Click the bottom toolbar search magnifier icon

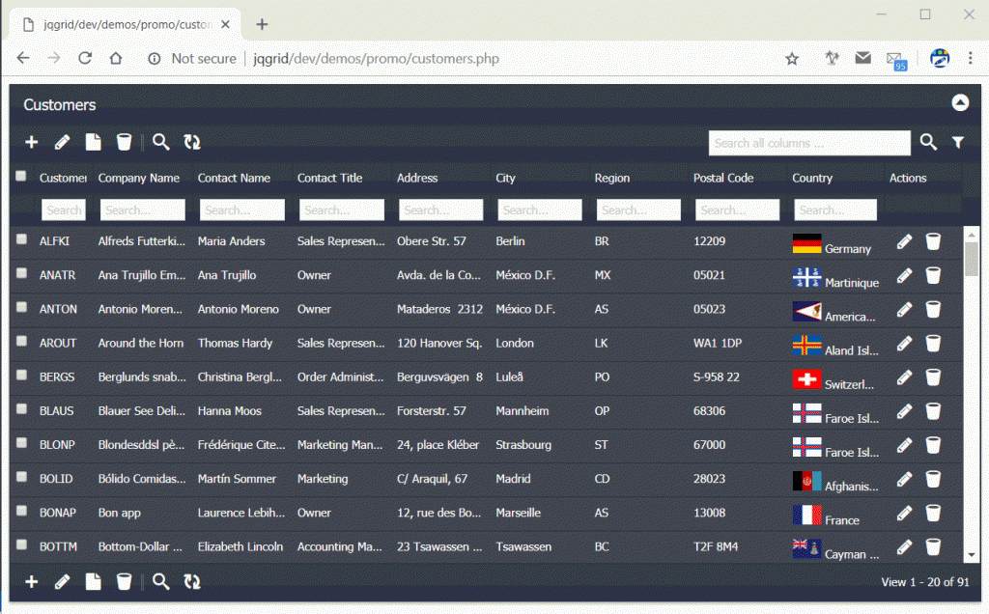tap(161, 581)
